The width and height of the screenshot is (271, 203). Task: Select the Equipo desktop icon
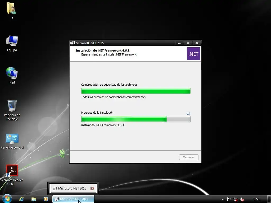point(12,44)
